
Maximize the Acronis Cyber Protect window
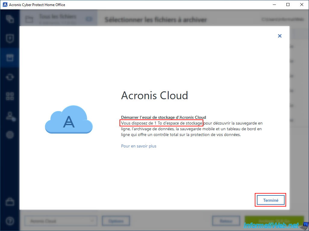pyautogui.click(x=288, y=5)
